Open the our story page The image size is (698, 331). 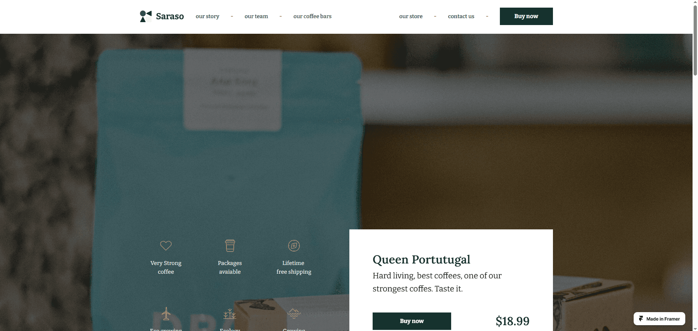(x=207, y=16)
